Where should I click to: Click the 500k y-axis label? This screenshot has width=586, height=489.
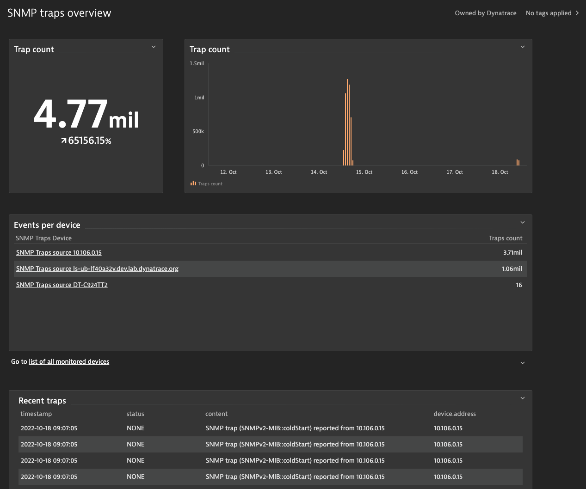point(198,131)
